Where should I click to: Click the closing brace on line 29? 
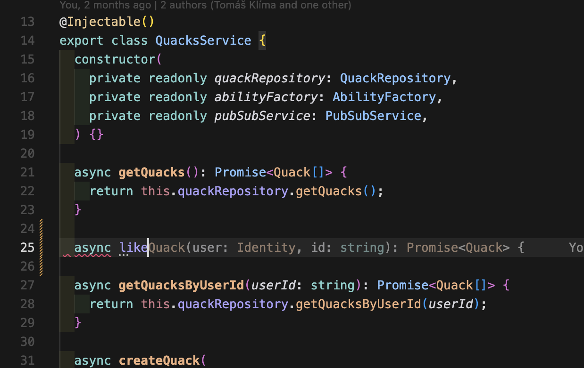pyautogui.click(x=78, y=323)
